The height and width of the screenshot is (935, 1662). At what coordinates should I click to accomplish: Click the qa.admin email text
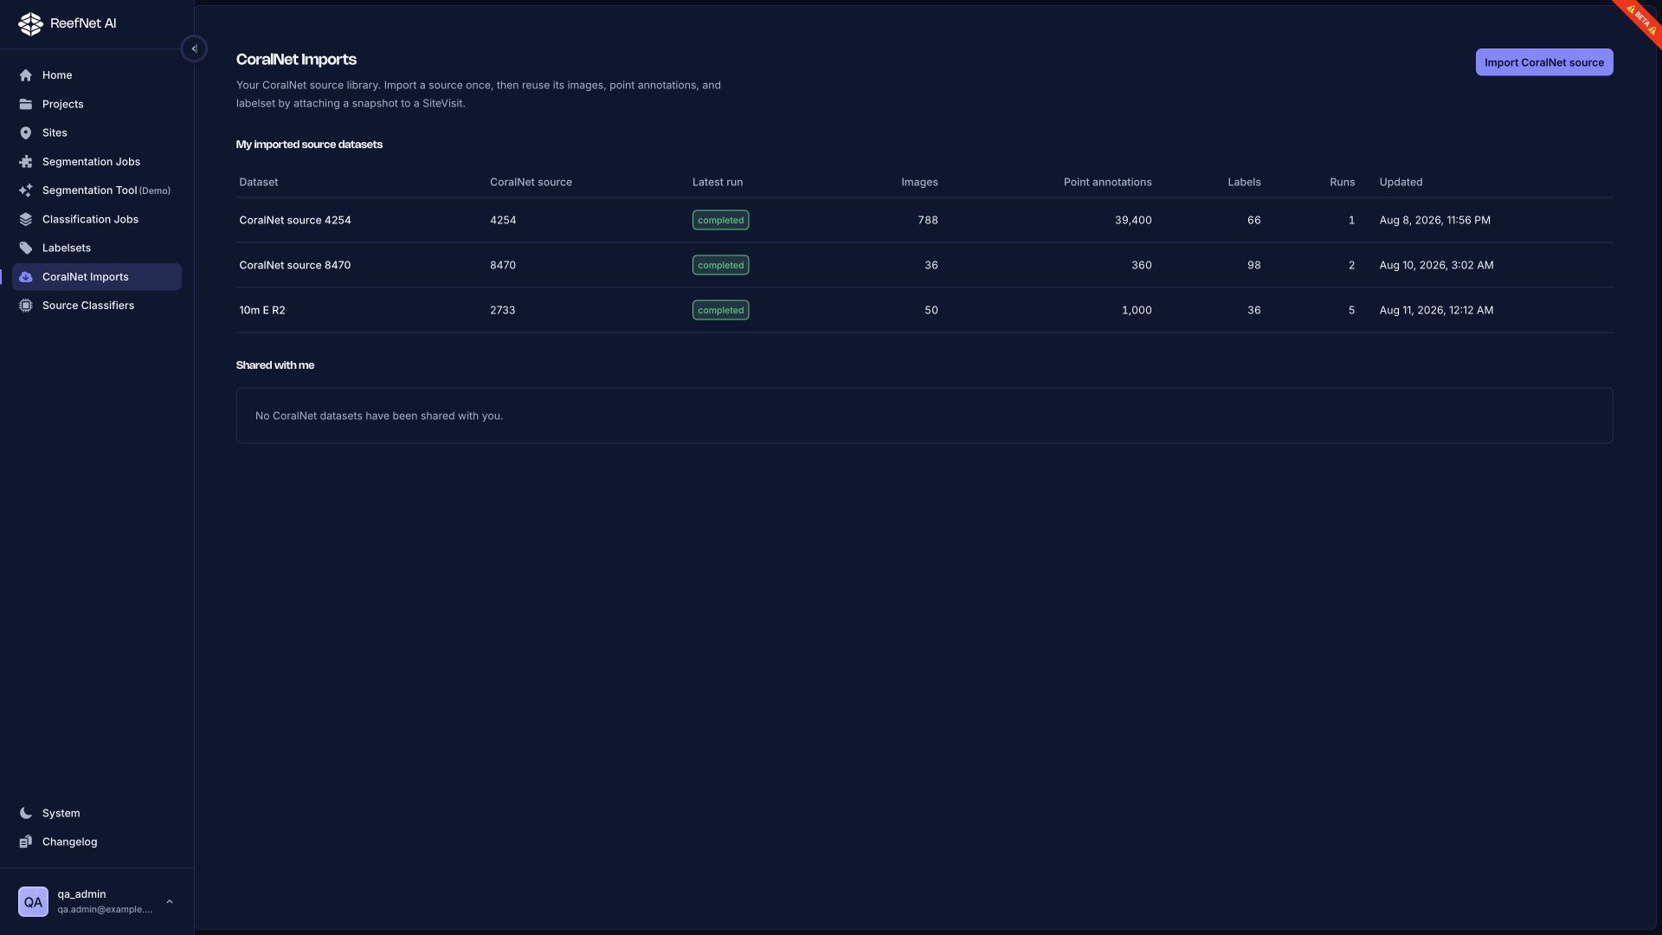[105, 909]
